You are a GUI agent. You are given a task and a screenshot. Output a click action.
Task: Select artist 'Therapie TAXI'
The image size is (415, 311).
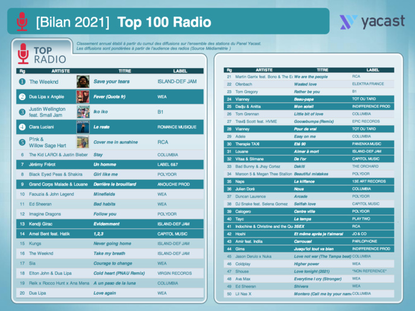click(247, 144)
